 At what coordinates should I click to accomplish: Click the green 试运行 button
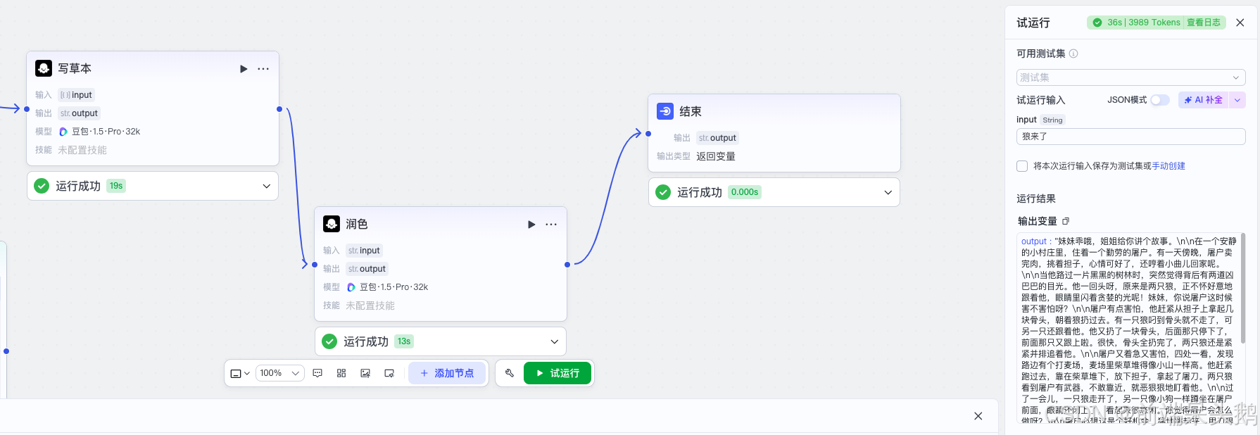coord(557,373)
